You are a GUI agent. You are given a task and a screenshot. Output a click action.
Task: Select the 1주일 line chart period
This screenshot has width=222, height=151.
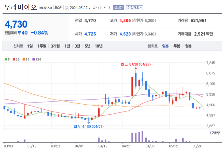(x=42, y=46)
